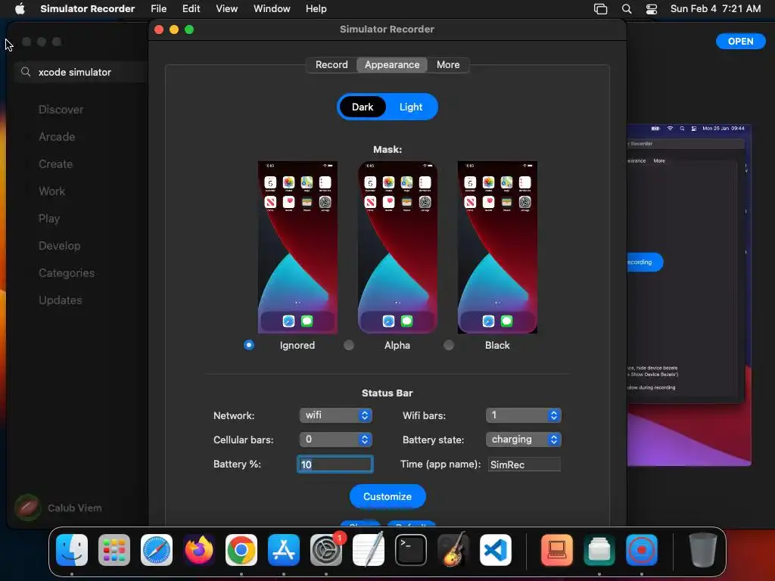
Task: Click the date and time in menu bar
Action: 715,8
